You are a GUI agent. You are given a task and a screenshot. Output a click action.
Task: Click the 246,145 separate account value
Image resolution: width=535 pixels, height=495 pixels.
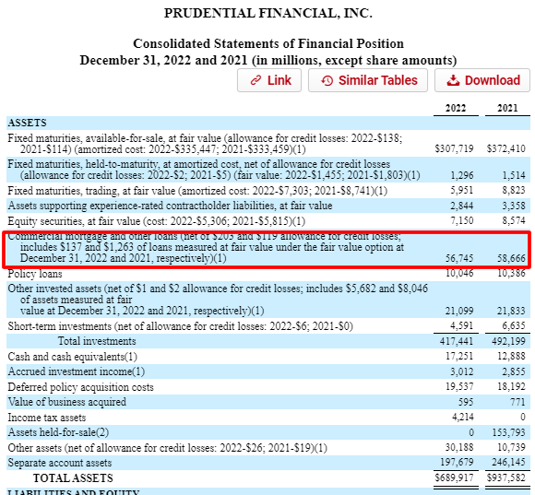click(508, 462)
